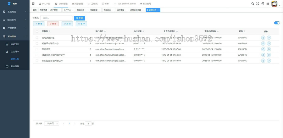
Task: Expand 系统配置 in the sidebar
Action: pos(14,12)
